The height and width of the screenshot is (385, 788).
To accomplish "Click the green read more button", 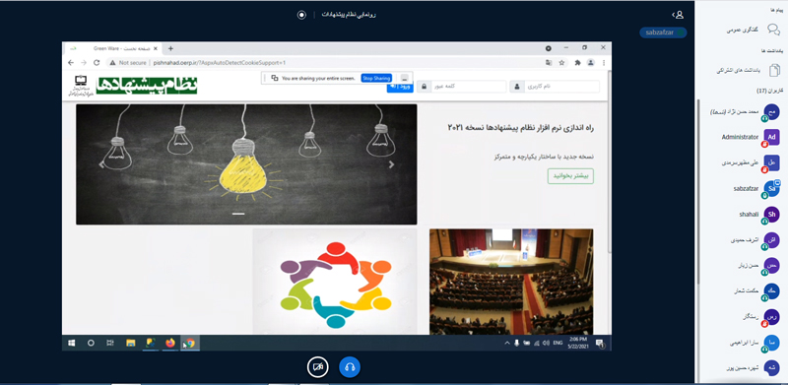I will click(x=570, y=176).
